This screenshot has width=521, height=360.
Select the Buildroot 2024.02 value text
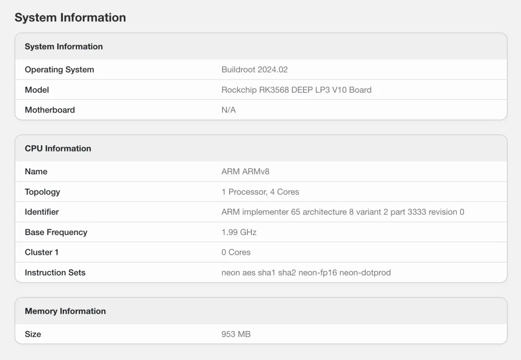pyautogui.click(x=255, y=69)
